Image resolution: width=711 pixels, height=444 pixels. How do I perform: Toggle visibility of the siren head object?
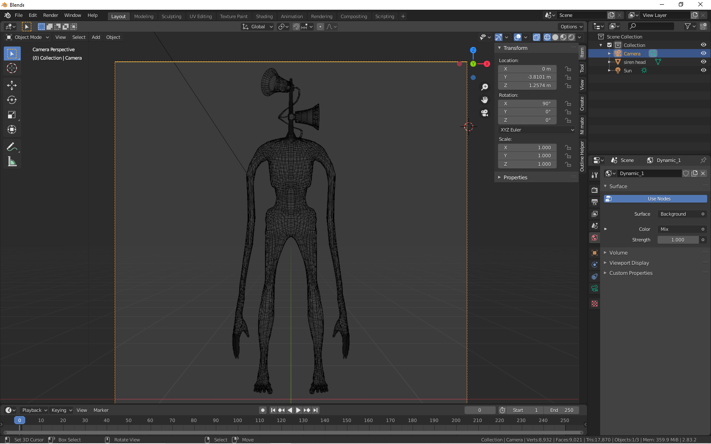(x=703, y=62)
